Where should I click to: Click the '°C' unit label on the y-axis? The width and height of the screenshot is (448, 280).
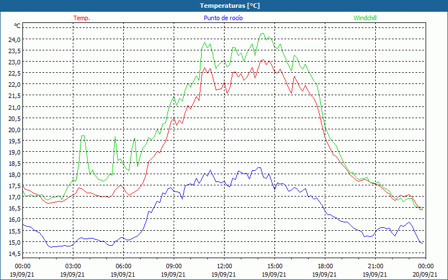pyautogui.click(x=17, y=26)
